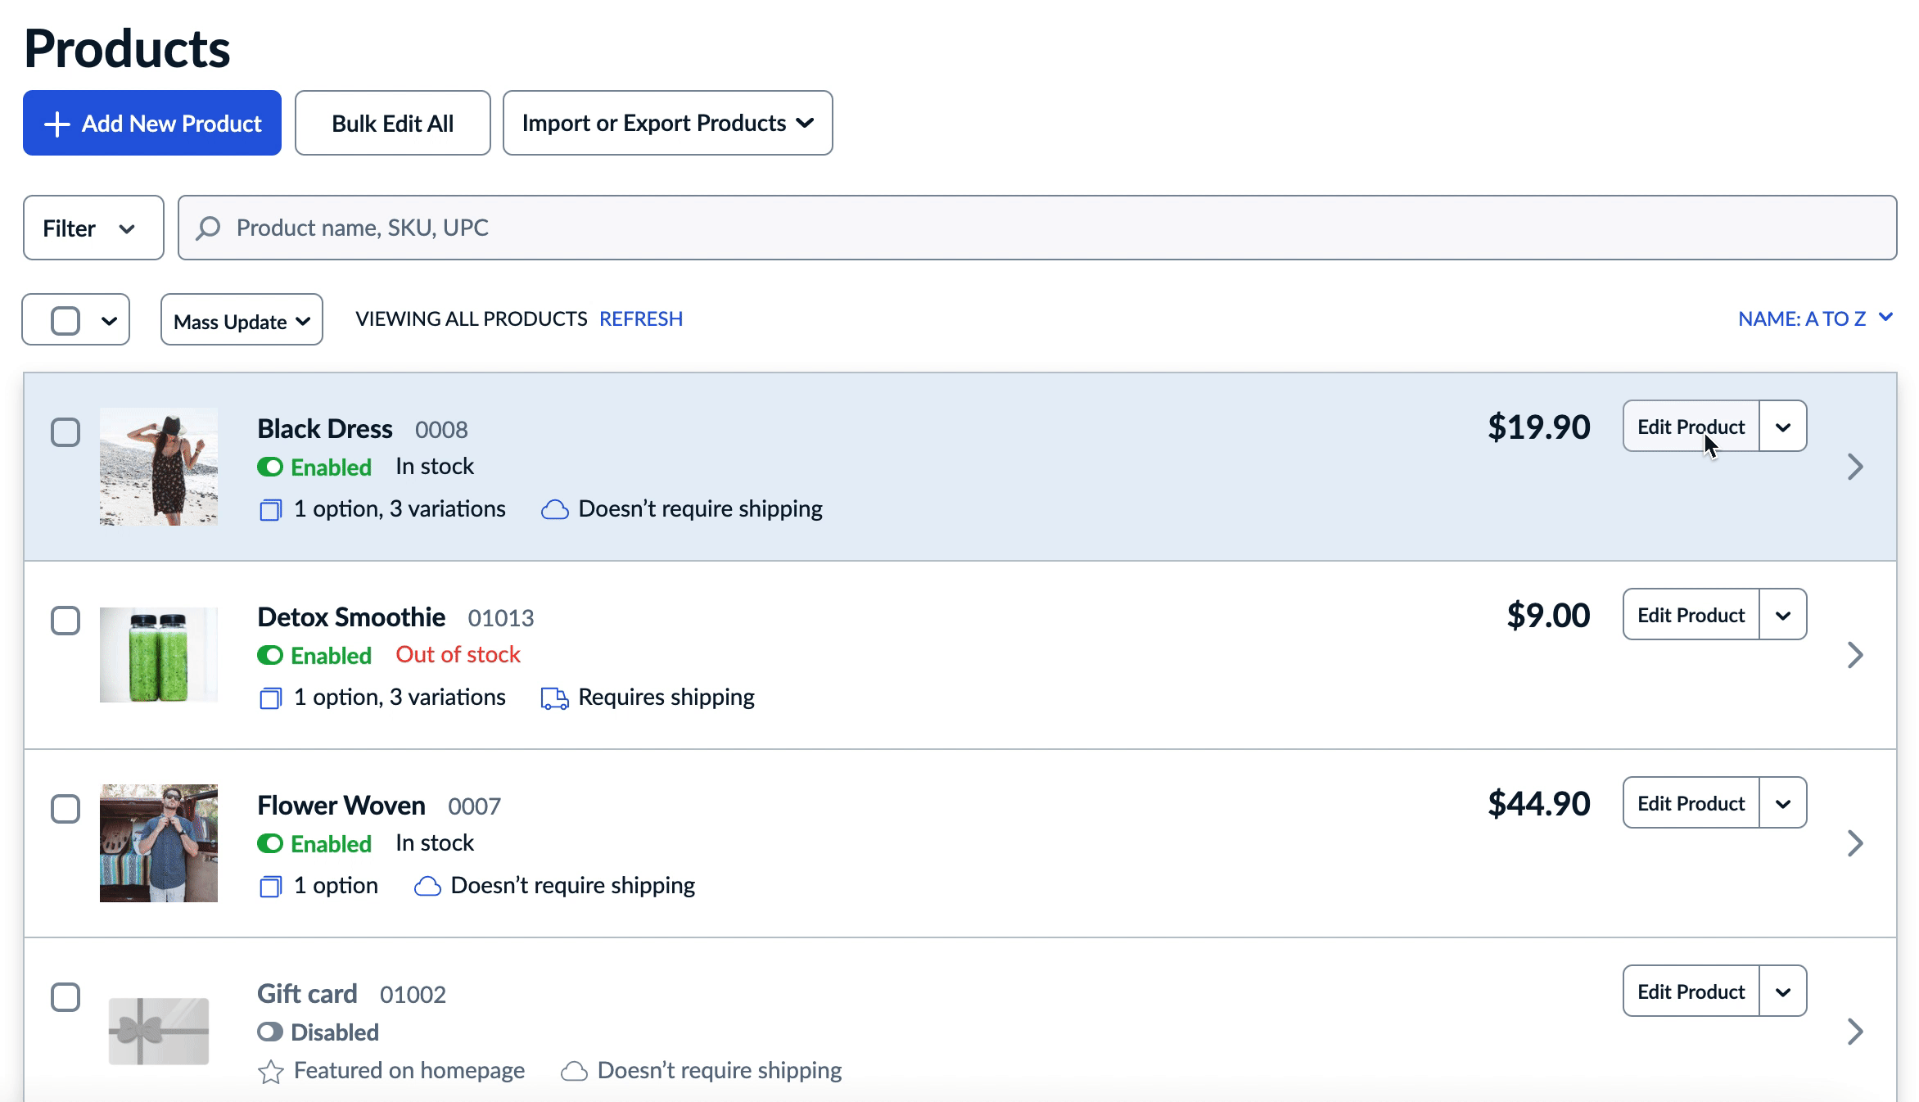Image resolution: width=1919 pixels, height=1102 pixels.
Task: Click the plus icon on Add New Product
Action: [x=56, y=124]
